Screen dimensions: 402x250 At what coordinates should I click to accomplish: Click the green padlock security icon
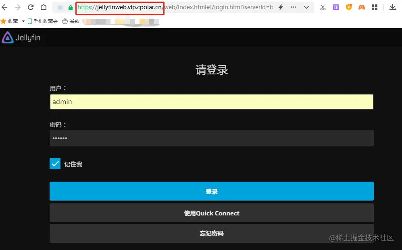point(71,8)
